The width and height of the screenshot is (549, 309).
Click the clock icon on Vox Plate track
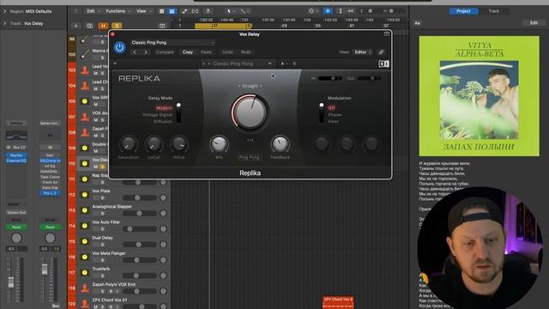(x=84, y=195)
